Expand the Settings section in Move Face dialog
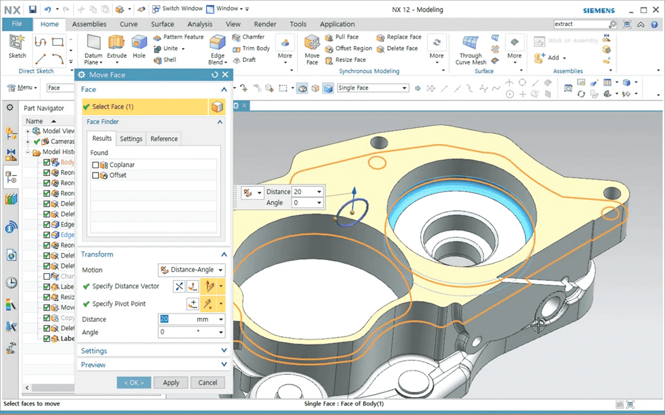This screenshot has height=415, width=665. coord(224,351)
